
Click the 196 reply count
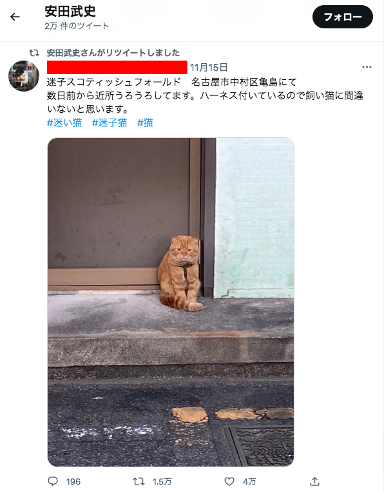click(x=73, y=481)
